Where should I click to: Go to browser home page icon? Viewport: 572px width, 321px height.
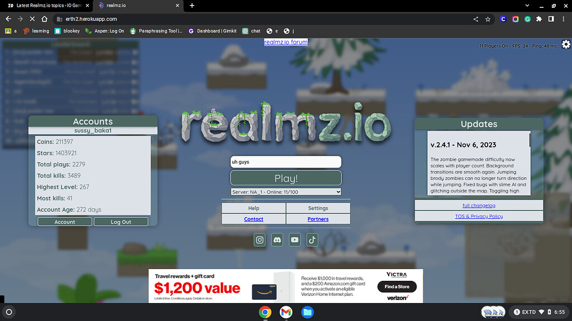(x=44, y=19)
